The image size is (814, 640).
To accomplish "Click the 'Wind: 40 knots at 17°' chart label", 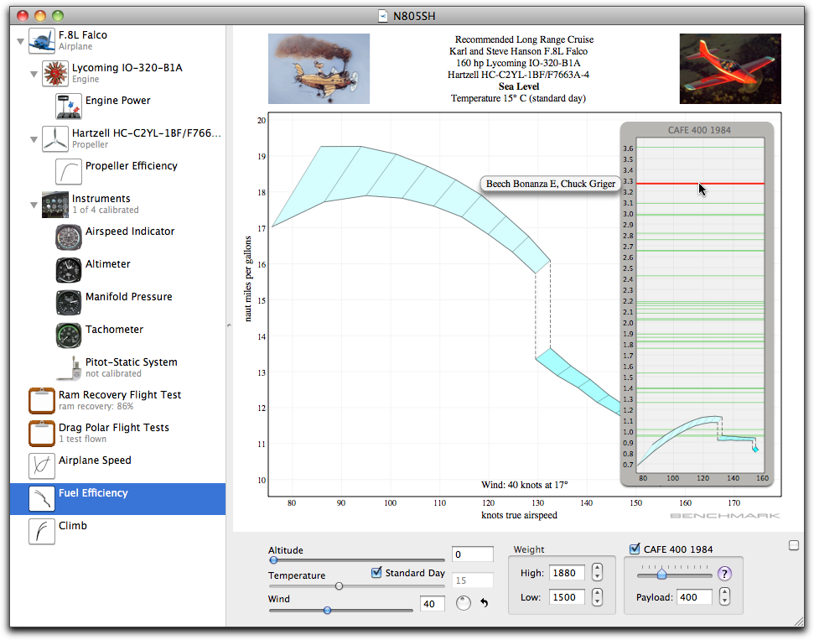I will (524, 485).
